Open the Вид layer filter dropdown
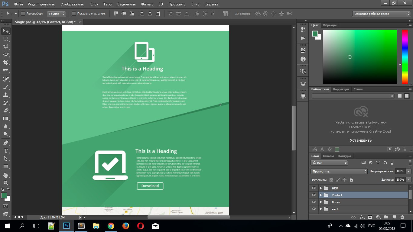 (329, 163)
